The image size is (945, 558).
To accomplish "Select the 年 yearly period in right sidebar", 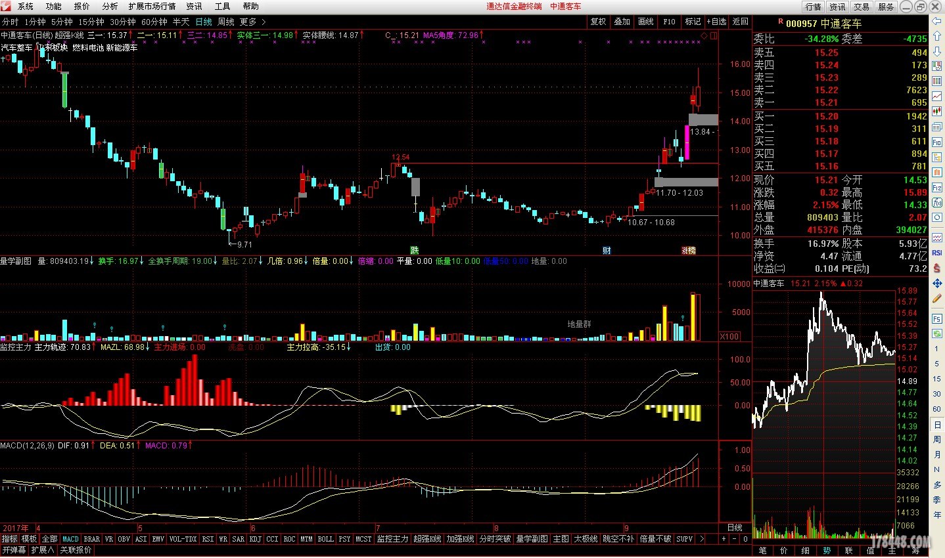I will [x=937, y=515].
